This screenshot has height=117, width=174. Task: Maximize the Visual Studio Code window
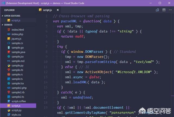tap(160, 3)
